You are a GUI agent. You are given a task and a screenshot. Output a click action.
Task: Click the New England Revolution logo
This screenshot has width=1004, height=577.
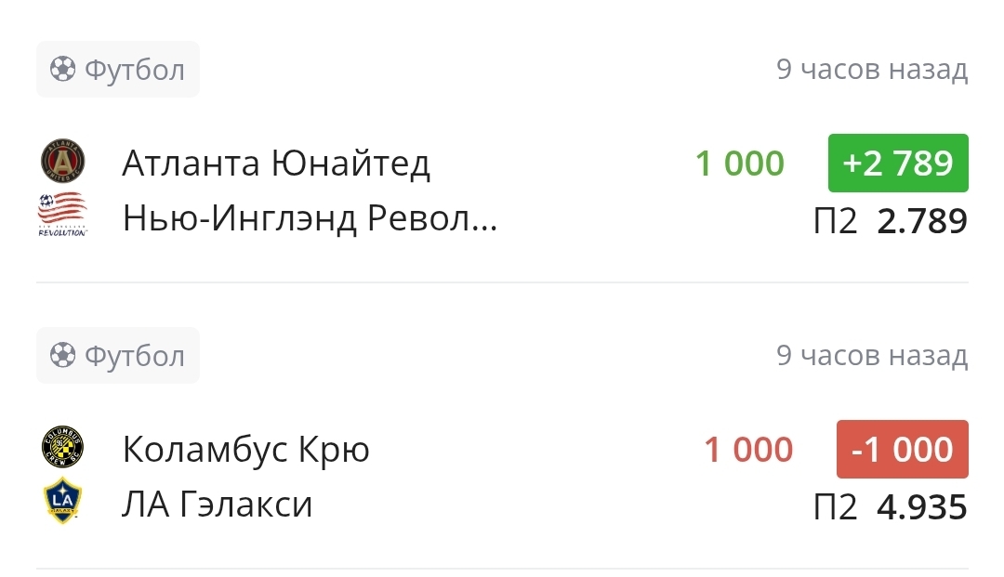tap(62, 216)
